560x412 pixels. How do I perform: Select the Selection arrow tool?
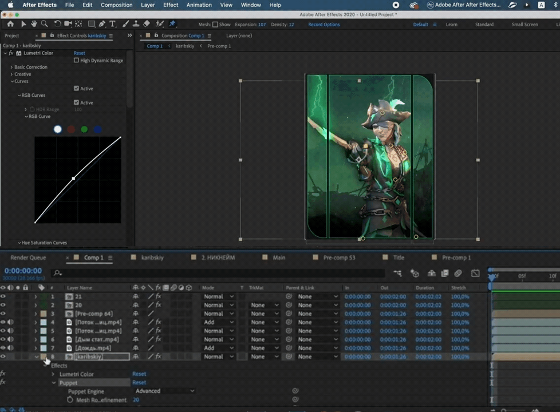pyautogui.click(x=23, y=24)
